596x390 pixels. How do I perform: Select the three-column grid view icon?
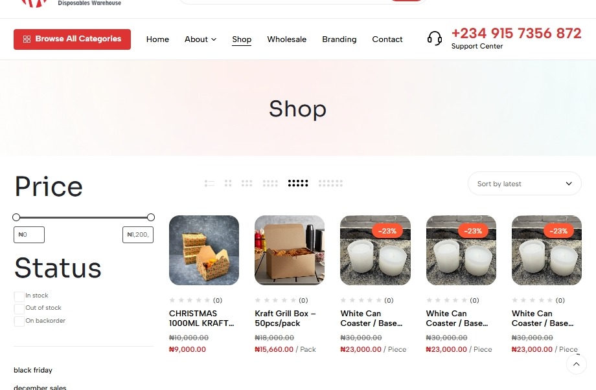coord(247,184)
